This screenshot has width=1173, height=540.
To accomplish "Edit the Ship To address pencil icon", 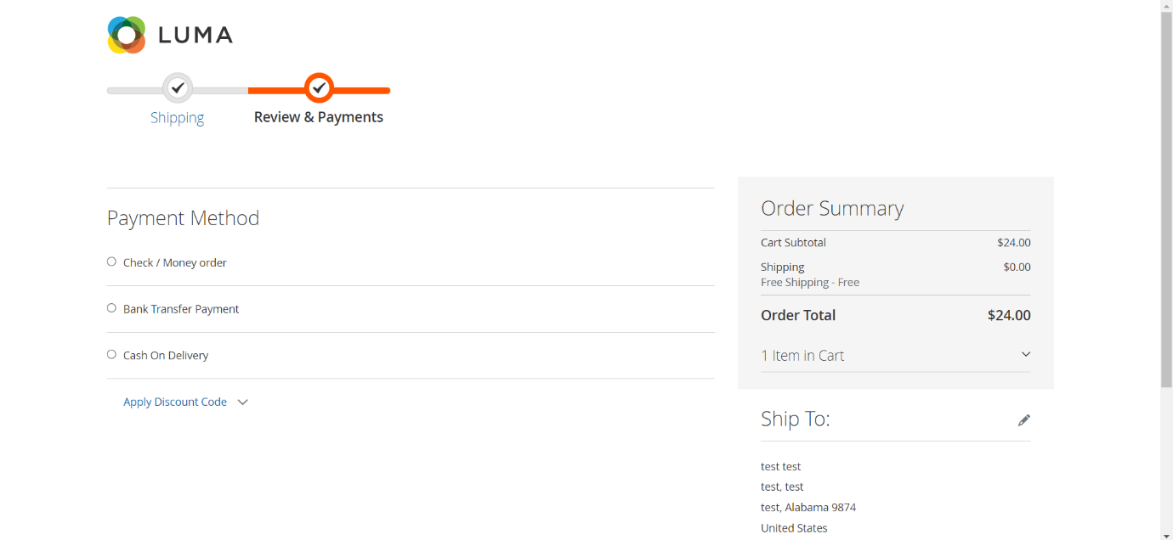I will pos(1024,420).
